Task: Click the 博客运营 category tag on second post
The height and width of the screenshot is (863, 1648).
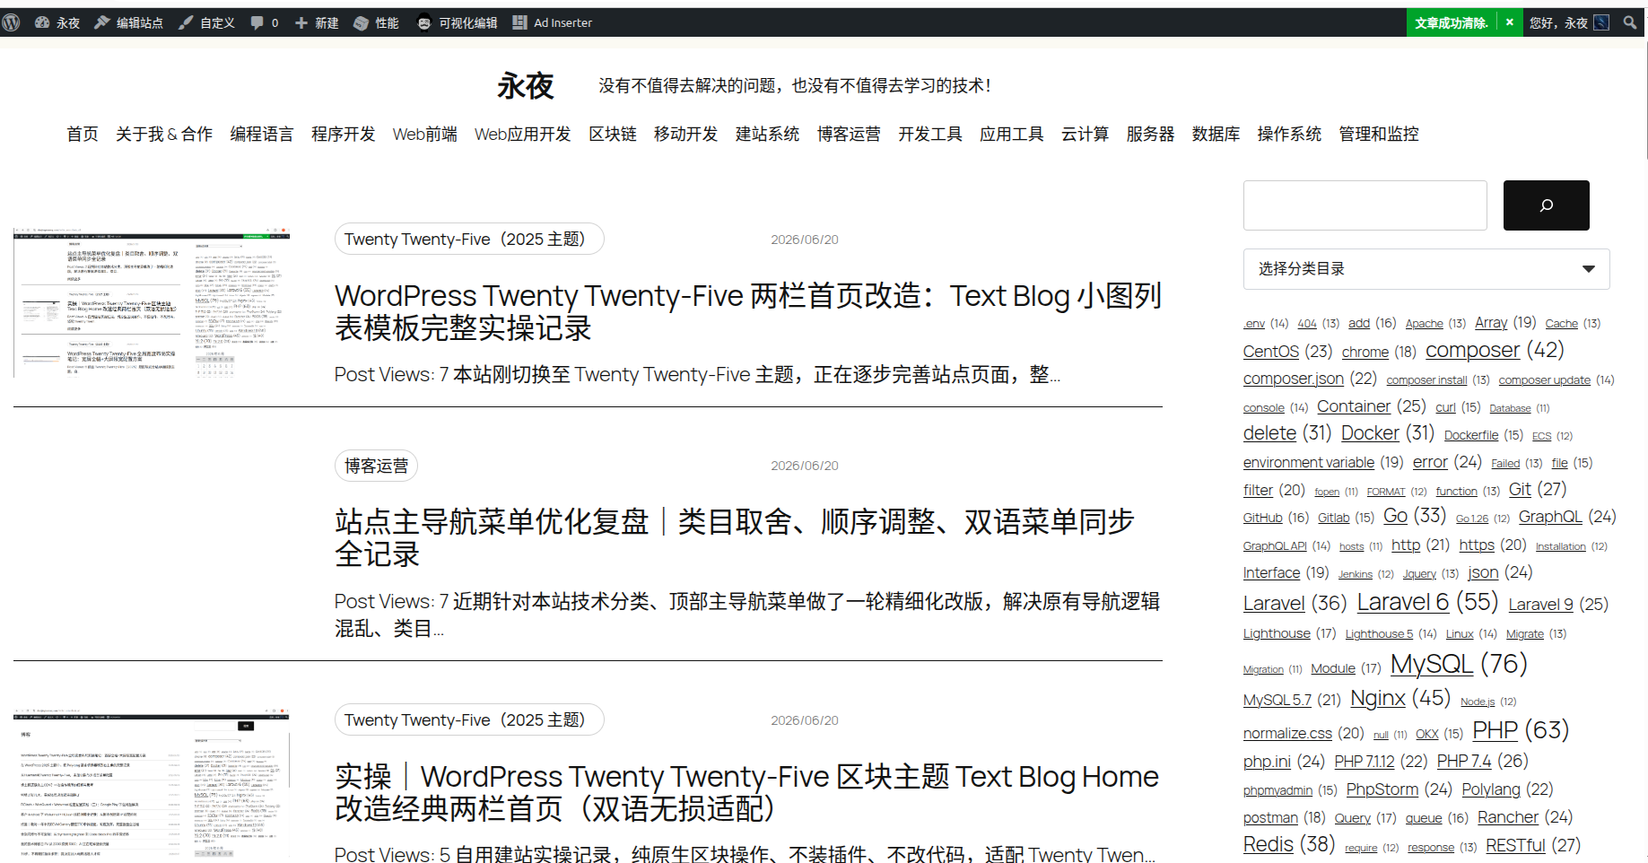Action: point(376,466)
